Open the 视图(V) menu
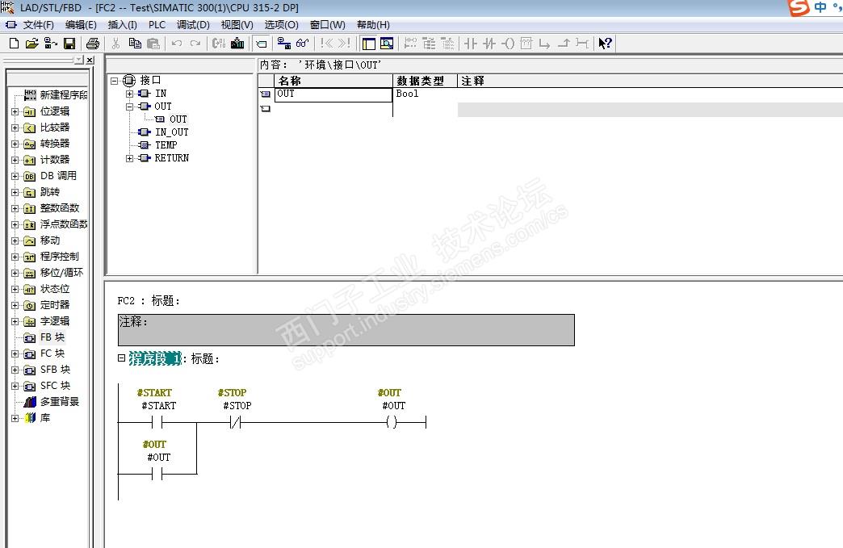The height and width of the screenshot is (548, 843). pos(237,25)
